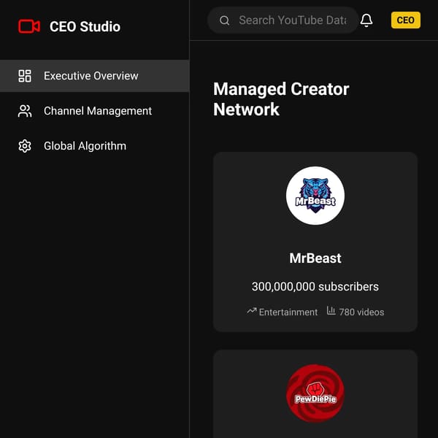Click the Global Algorithm gear icon

(25, 146)
